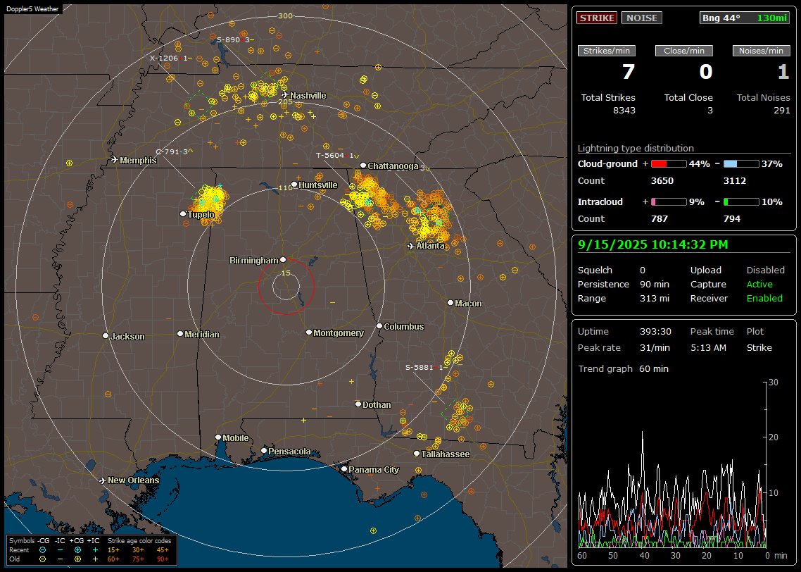Screen dimensions: 801x572
Task: Click the Intracloud count 794
Action: click(731, 219)
